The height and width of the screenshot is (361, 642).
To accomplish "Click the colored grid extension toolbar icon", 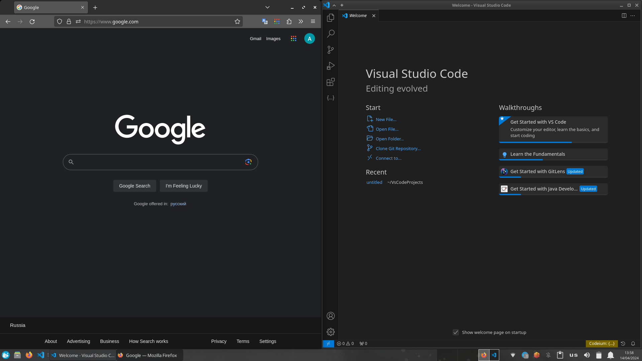I will 277,22.
